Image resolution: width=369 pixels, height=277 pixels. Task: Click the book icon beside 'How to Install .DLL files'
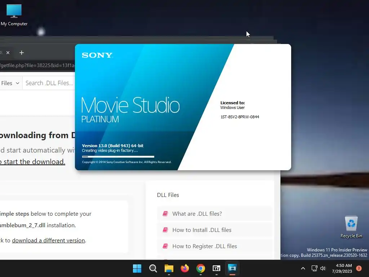tap(165, 230)
